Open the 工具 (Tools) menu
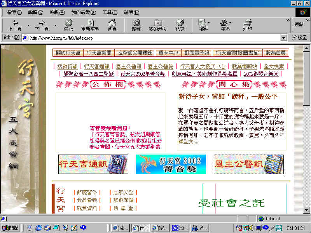 tap(110, 12)
